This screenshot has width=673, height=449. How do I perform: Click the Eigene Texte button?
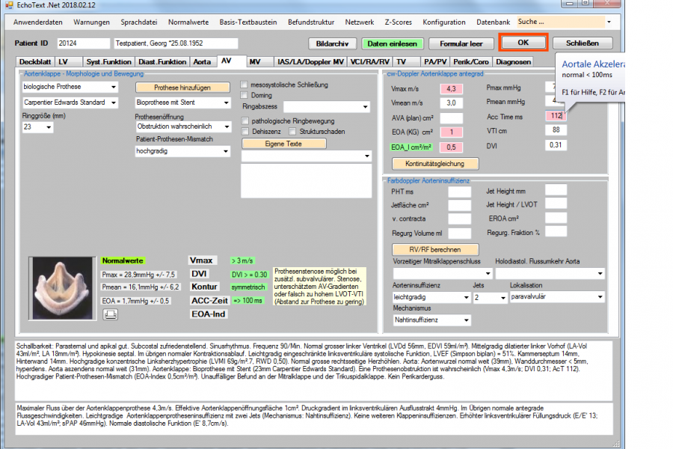point(283,144)
